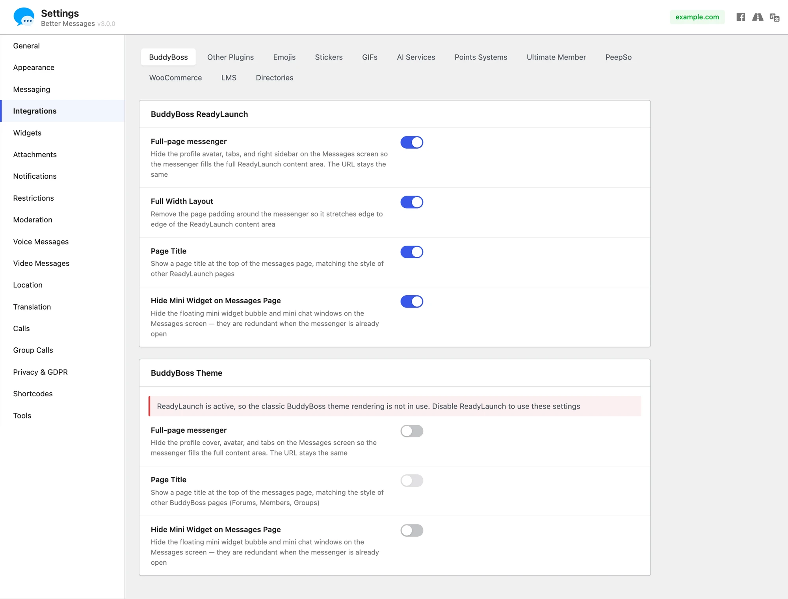Open the Stickers tab
This screenshot has width=788, height=599.
point(329,57)
